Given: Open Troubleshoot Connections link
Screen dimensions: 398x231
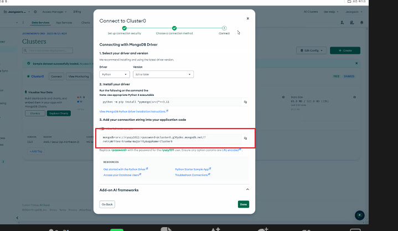Looking at the screenshot, I should [193, 175].
